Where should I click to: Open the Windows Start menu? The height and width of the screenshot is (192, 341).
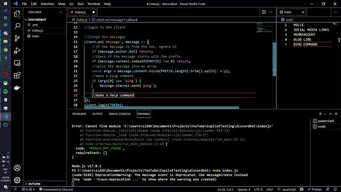[5, 4]
